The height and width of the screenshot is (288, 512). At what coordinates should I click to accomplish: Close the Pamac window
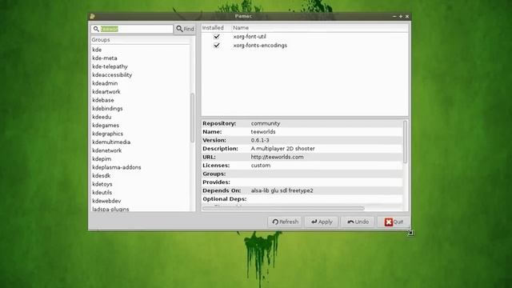coord(407,16)
